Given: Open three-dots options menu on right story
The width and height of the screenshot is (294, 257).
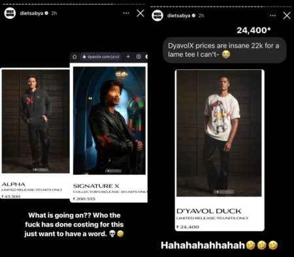Looking at the screenshot, I should [272, 16].
